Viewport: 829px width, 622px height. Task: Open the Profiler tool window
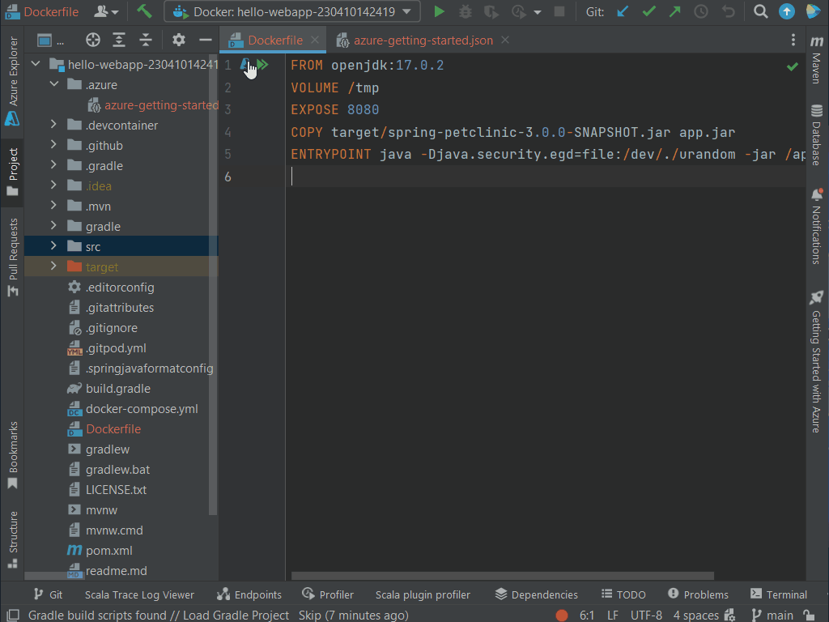tap(328, 594)
